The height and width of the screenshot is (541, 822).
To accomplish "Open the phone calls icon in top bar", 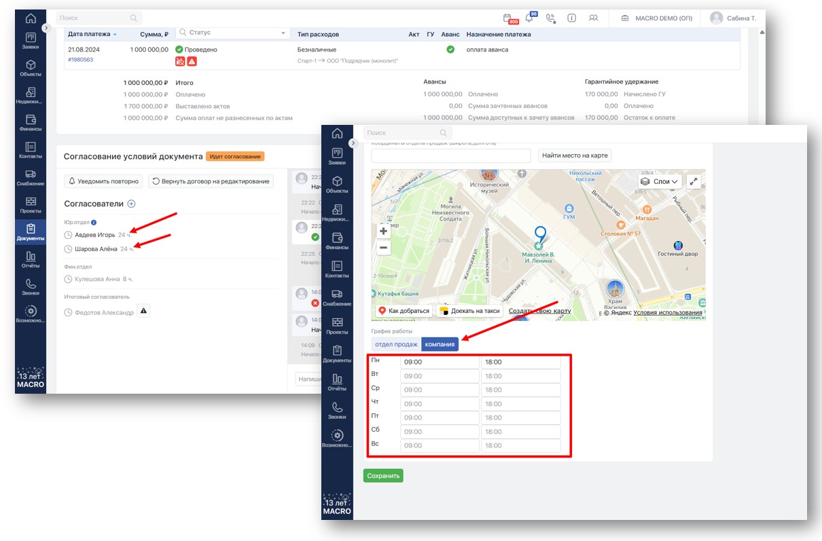I will pyautogui.click(x=550, y=18).
